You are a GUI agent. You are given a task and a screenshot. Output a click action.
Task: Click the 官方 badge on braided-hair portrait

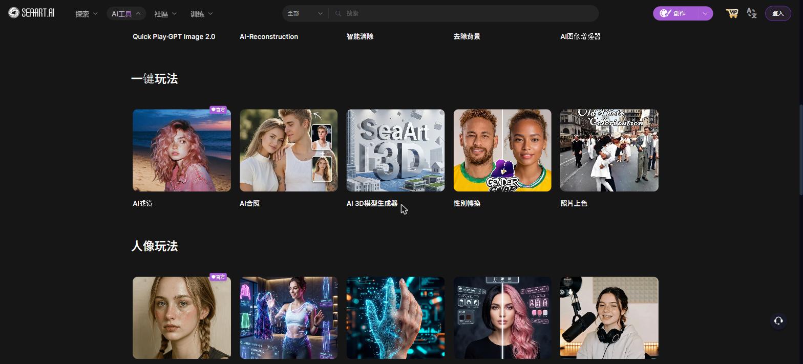(x=218, y=277)
